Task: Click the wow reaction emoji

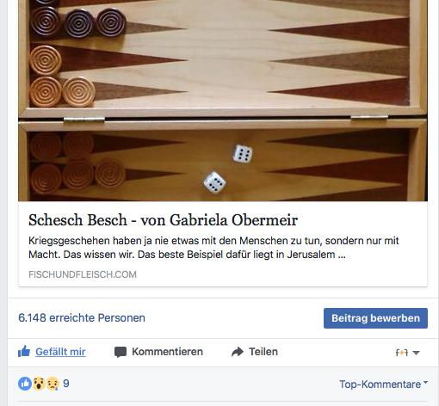Action: coord(39,384)
